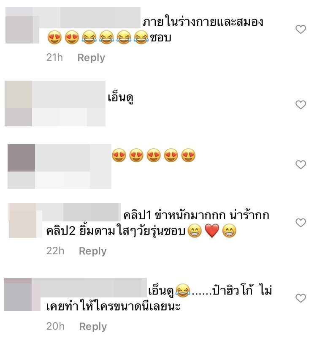Open blurred username before คลิป1 text
The image size is (325, 338).
pos(81,212)
